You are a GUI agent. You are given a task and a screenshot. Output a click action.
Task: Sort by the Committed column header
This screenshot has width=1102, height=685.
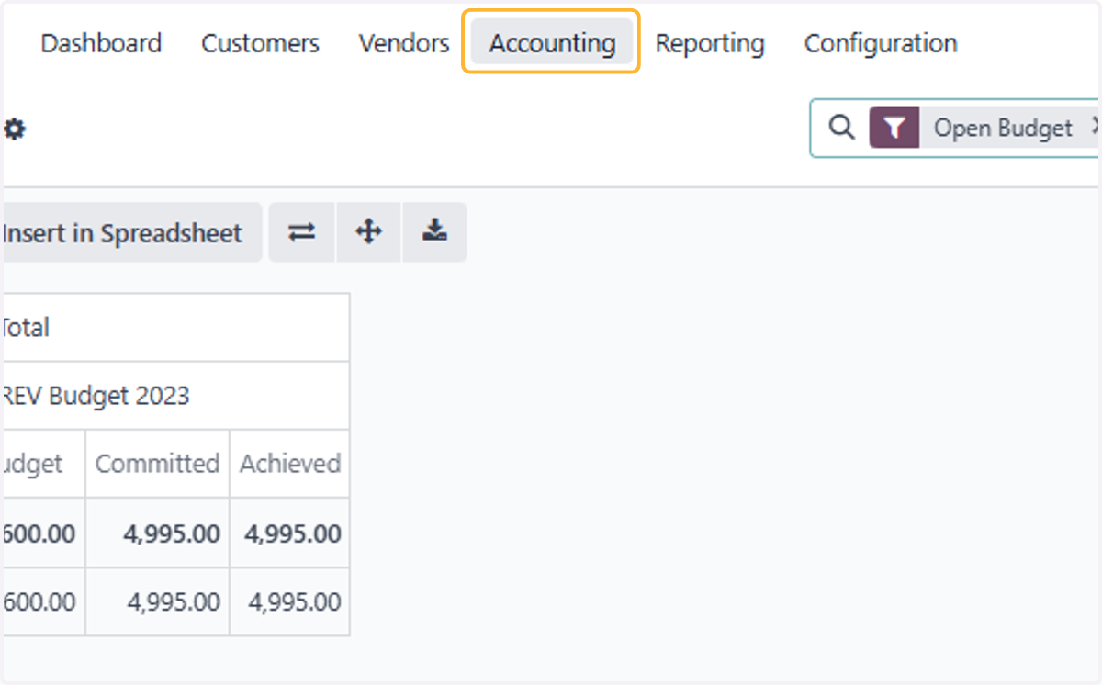click(157, 464)
